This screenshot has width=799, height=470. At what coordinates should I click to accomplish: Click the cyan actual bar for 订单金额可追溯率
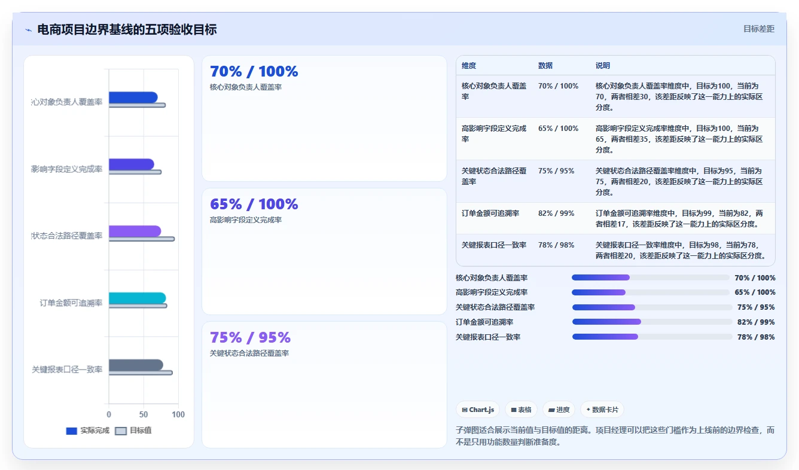(137, 298)
